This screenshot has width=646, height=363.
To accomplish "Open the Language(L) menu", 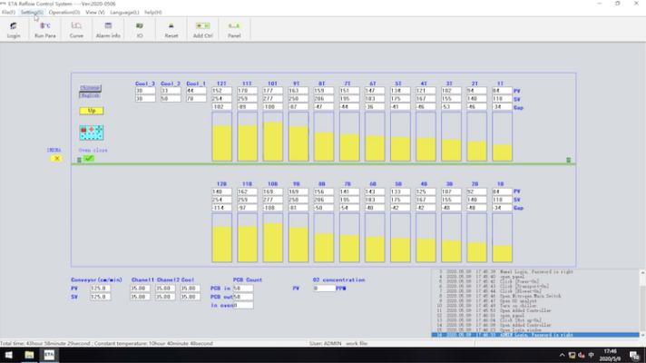I will coord(124,12).
